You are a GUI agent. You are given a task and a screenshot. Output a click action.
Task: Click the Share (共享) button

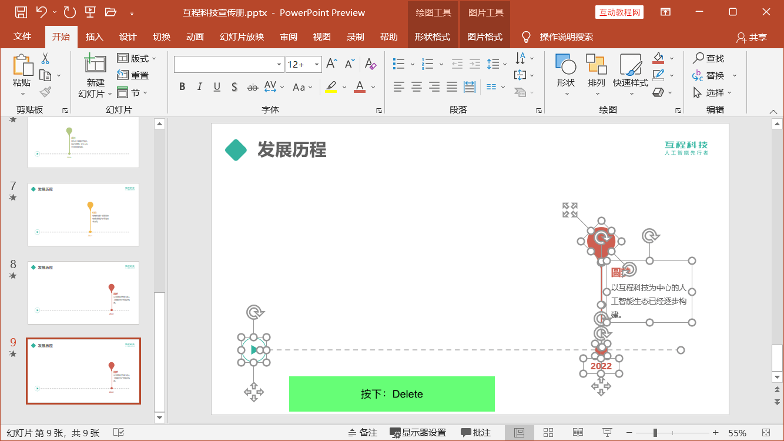pos(752,37)
